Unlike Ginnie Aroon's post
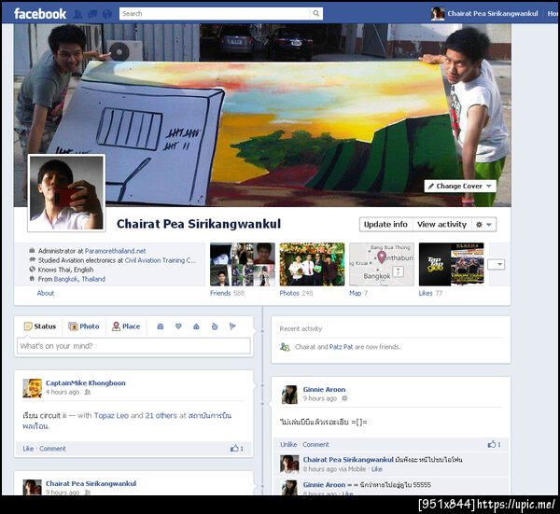This screenshot has width=560, height=514. click(288, 444)
